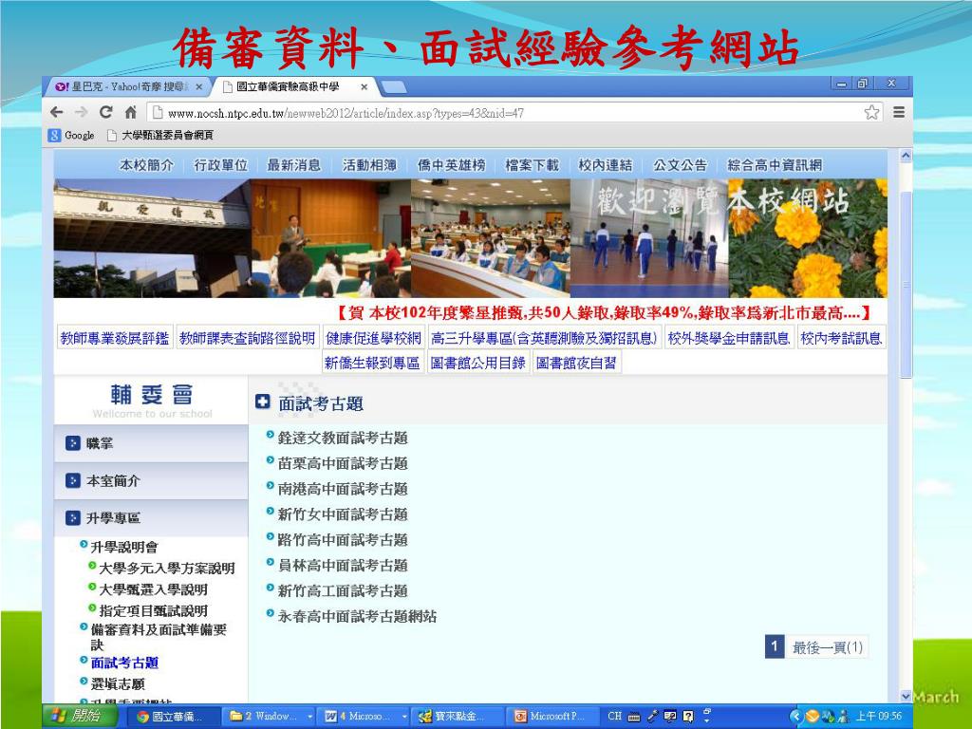Open 大學甄選入學說明 in the sidebar
The height and width of the screenshot is (729, 972).
tap(153, 589)
